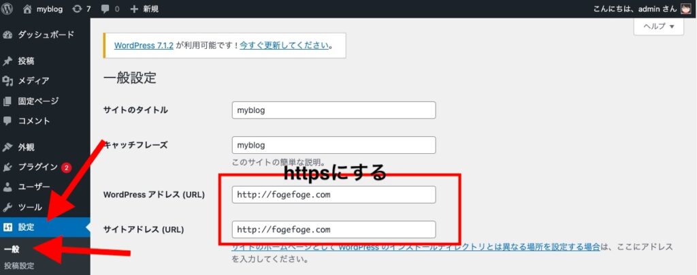
Task: Open updates indicator showing 7
Action: (82, 9)
